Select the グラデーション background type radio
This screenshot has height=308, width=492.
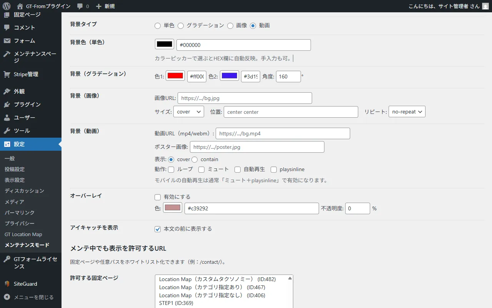[181, 25]
